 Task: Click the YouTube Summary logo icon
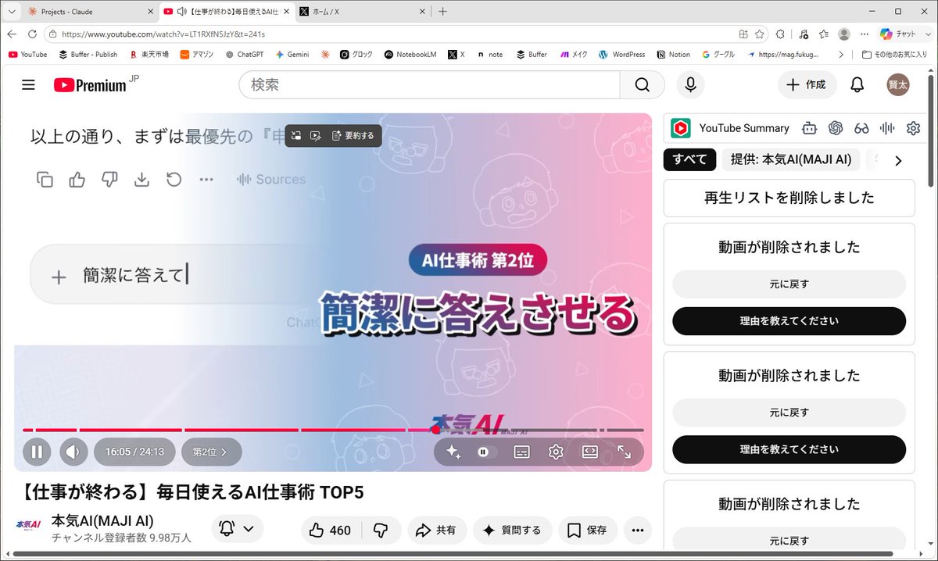(681, 128)
